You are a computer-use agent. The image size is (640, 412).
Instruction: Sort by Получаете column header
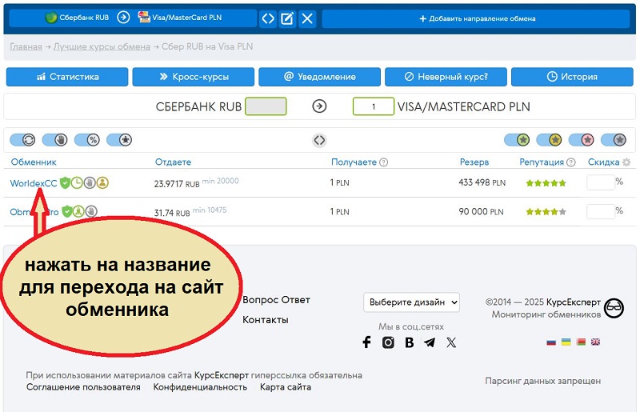point(354,162)
